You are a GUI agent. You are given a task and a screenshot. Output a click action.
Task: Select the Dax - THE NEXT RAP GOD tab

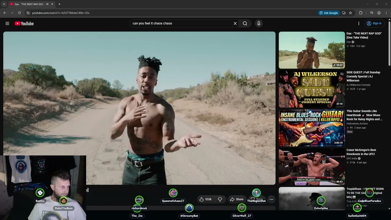29,4
